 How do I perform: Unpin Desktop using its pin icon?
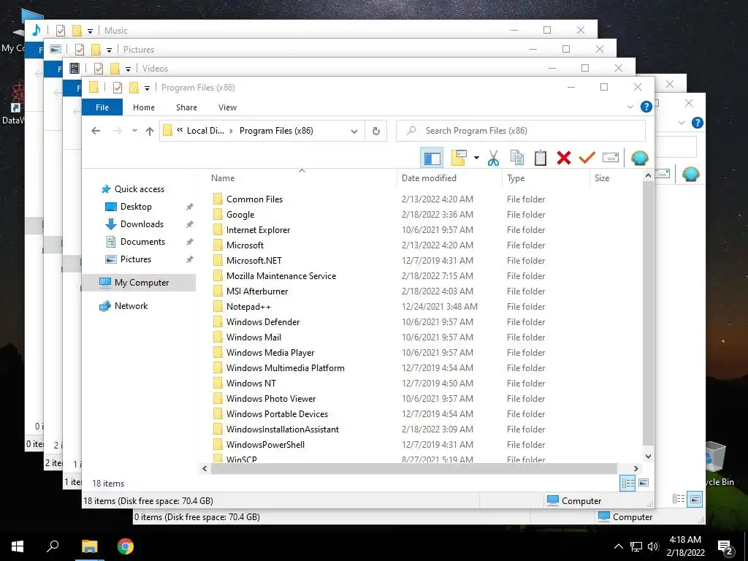coord(189,207)
